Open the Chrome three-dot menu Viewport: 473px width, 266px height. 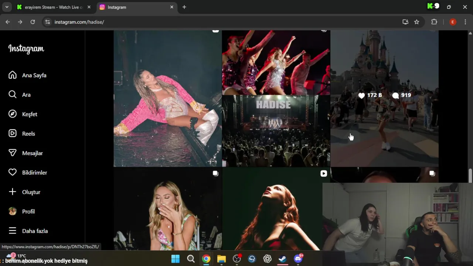click(465, 22)
